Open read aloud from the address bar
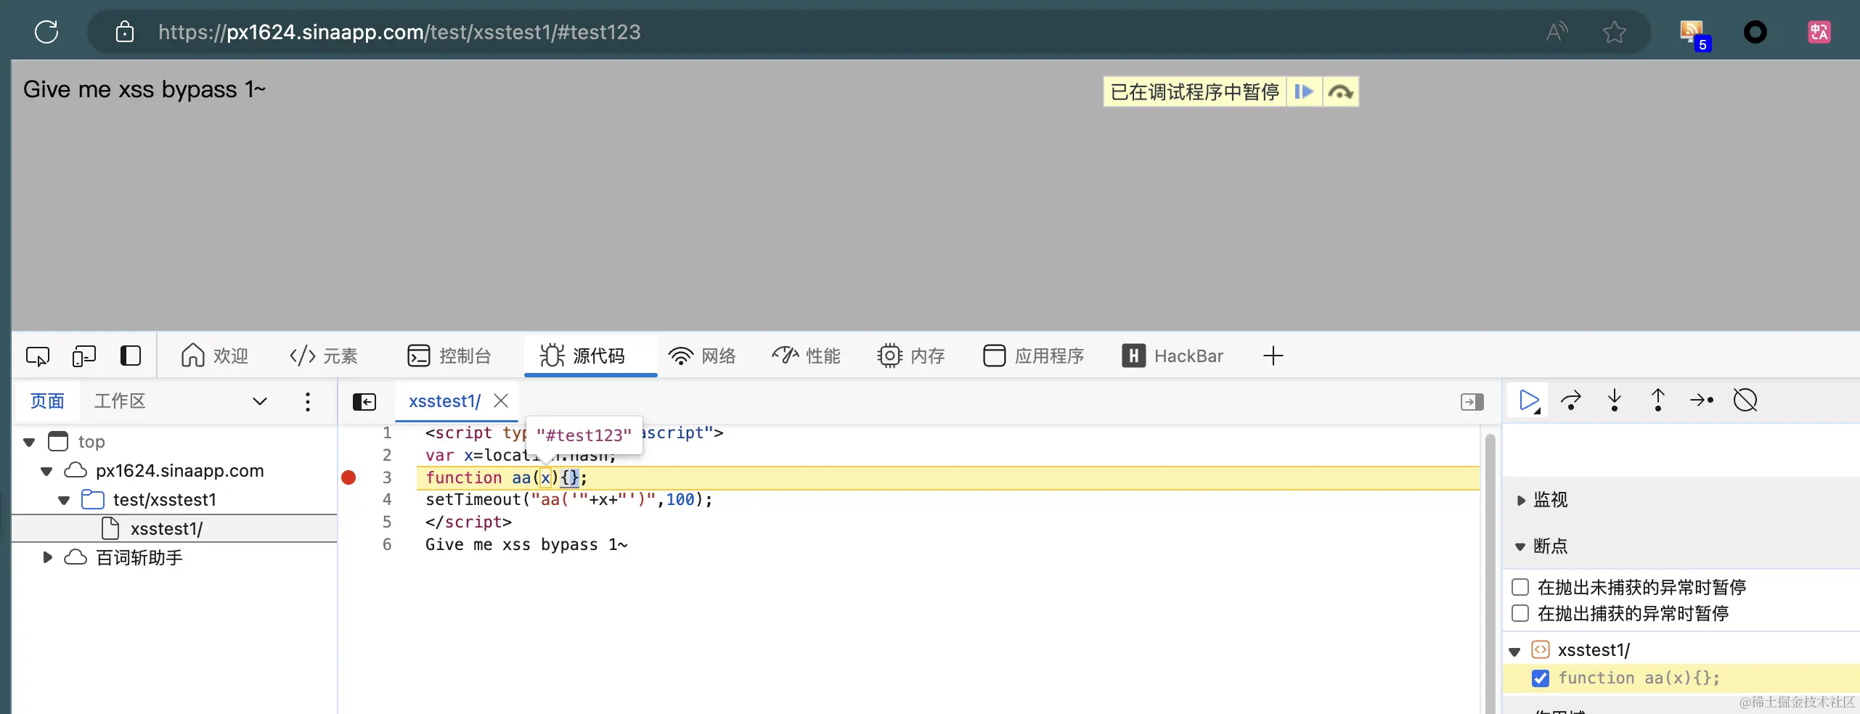The image size is (1860, 714). point(1557,32)
